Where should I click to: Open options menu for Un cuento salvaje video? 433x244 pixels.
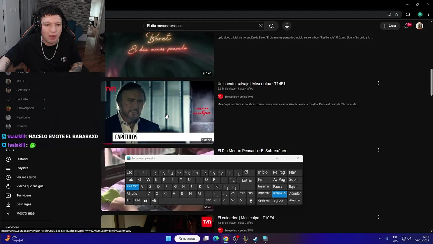379,83
